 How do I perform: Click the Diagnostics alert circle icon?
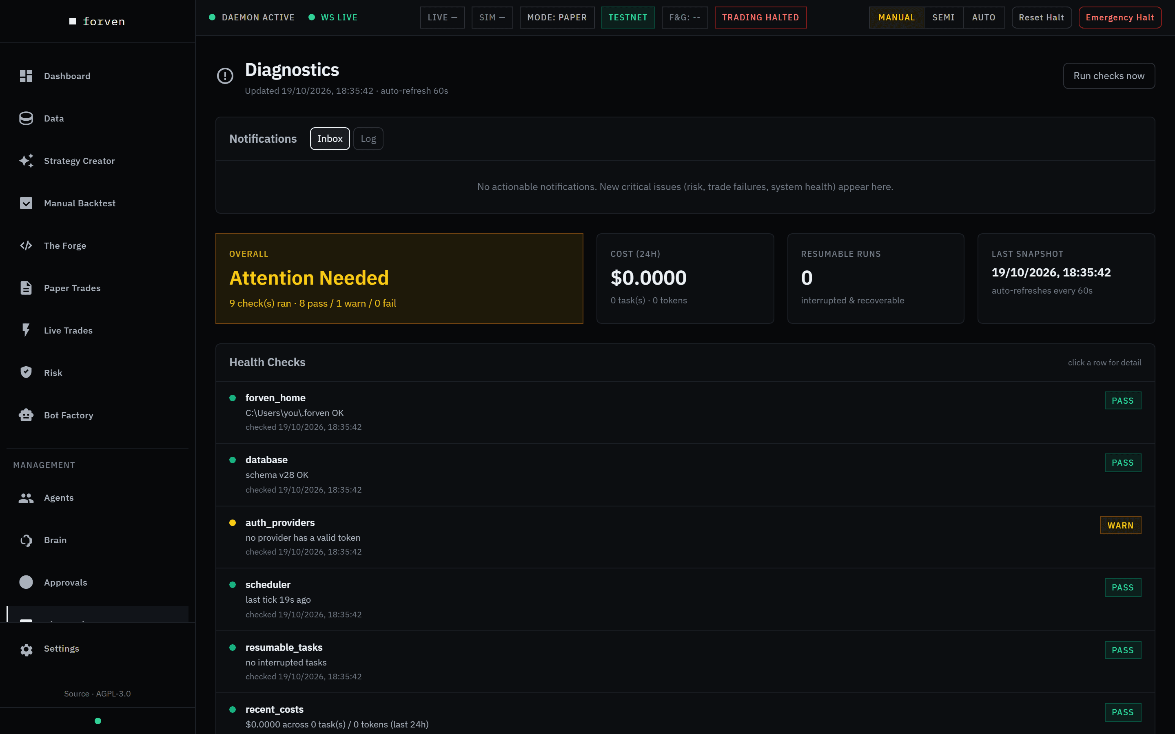(225, 76)
